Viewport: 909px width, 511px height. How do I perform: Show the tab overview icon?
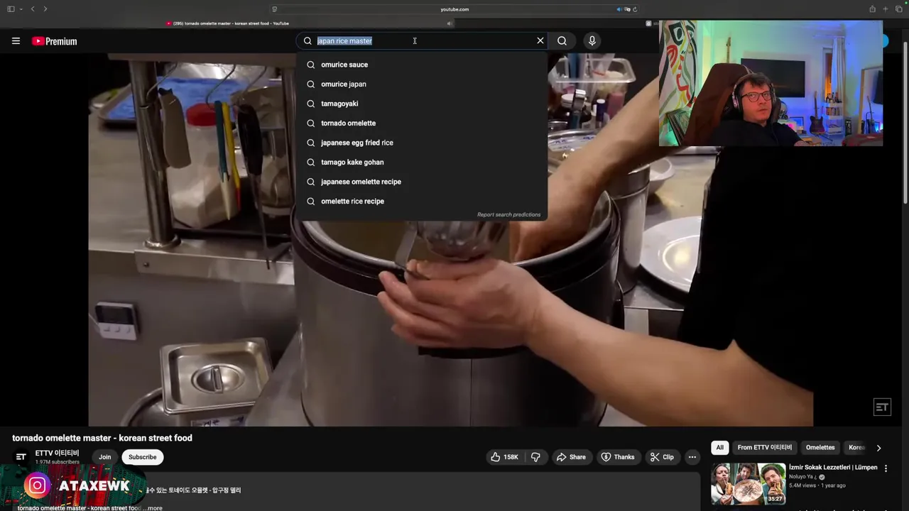point(898,9)
